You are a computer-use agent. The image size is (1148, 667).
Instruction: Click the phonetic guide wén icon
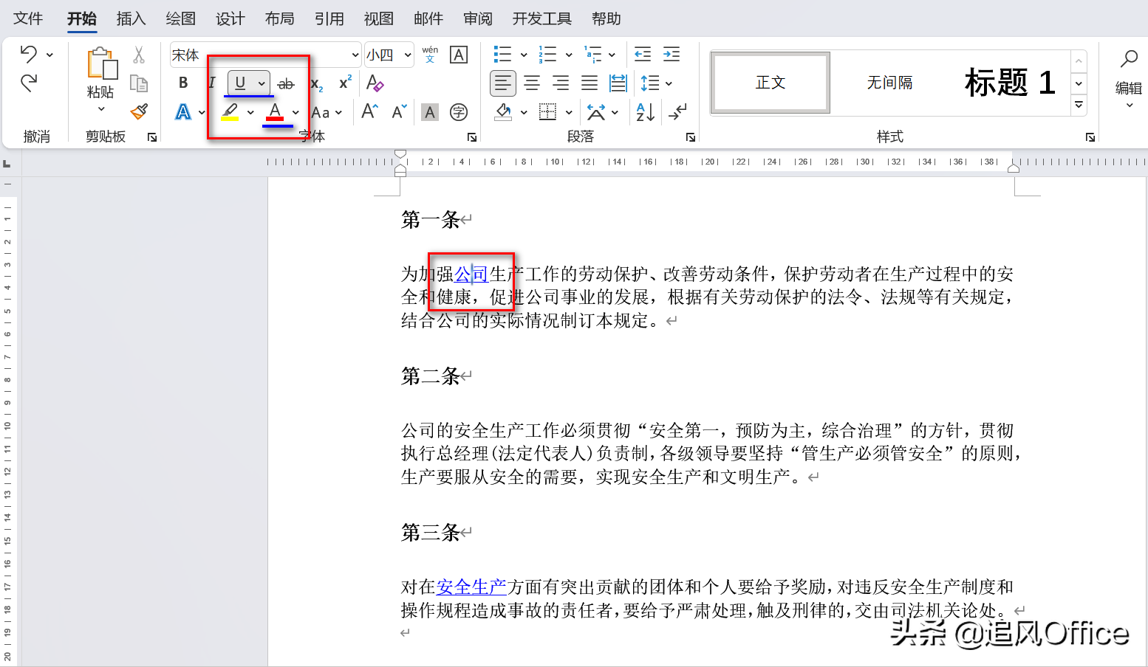pos(430,55)
